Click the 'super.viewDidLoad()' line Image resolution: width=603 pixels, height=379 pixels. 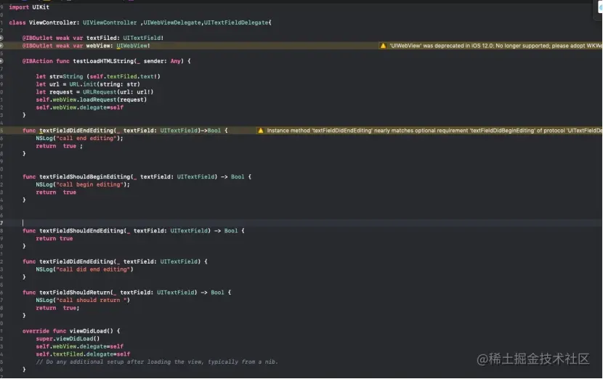tap(68, 338)
